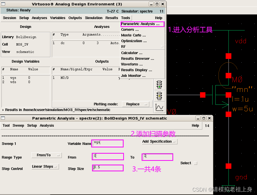Viewport: 257px width, 195px height.
Task: Open the Variables menu
Action: click(x=58, y=18)
